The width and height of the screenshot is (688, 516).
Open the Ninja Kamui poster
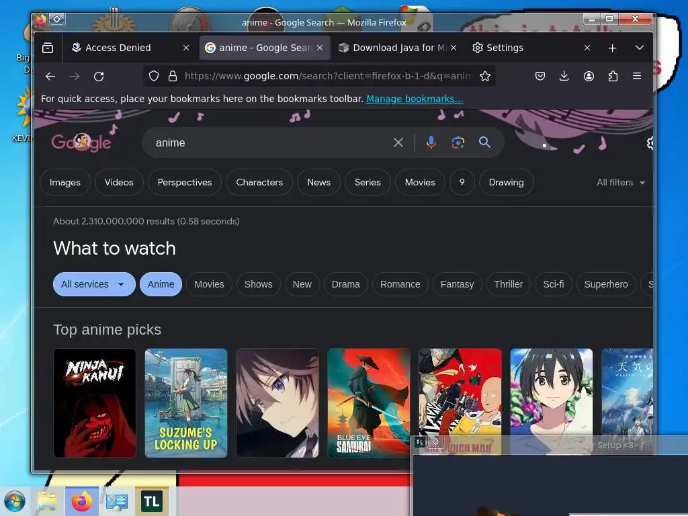pos(95,403)
